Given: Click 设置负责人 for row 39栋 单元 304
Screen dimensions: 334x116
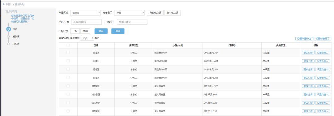Looking at the screenshot, I should pos(323,53).
